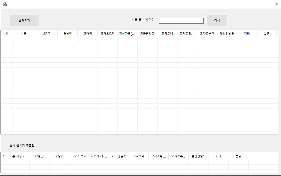Viewport: 281px width, 176px height.
Task: Click subtotal grid 철길건널목 column header
Action: pyautogui.click(x=198, y=156)
